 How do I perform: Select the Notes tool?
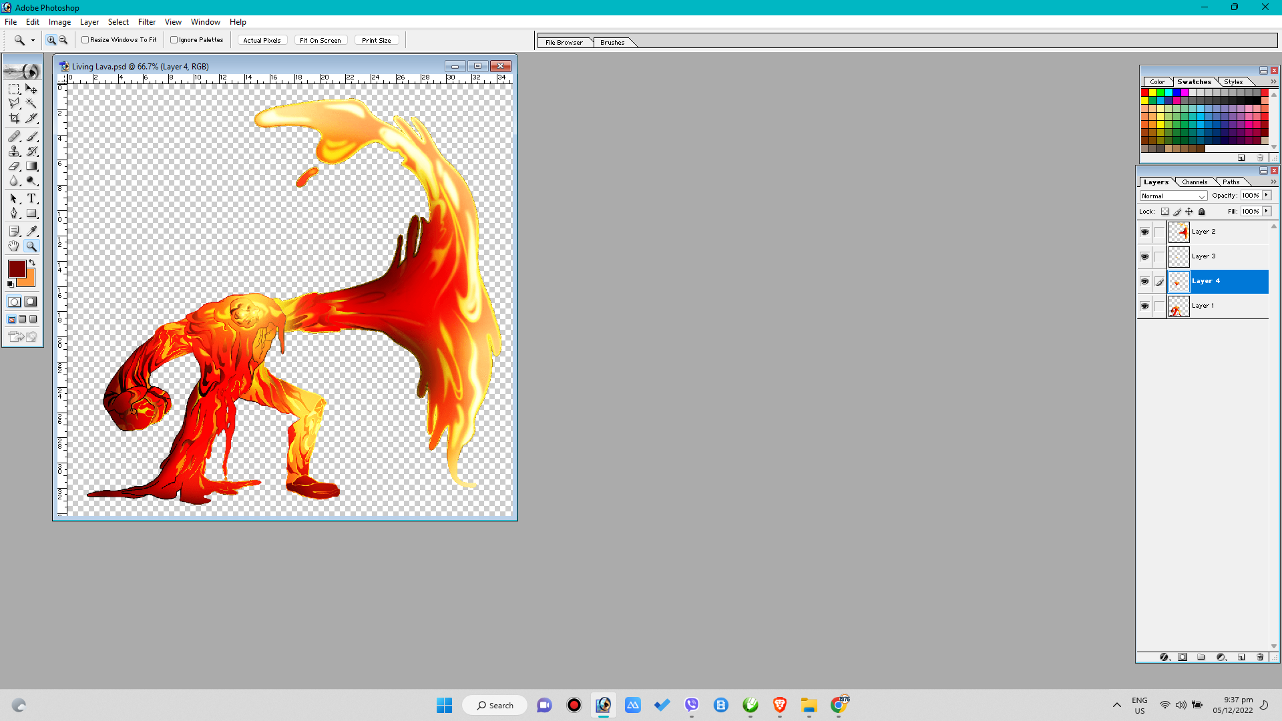pyautogui.click(x=14, y=231)
